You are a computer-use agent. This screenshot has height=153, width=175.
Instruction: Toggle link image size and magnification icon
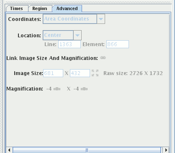click(x=103, y=58)
